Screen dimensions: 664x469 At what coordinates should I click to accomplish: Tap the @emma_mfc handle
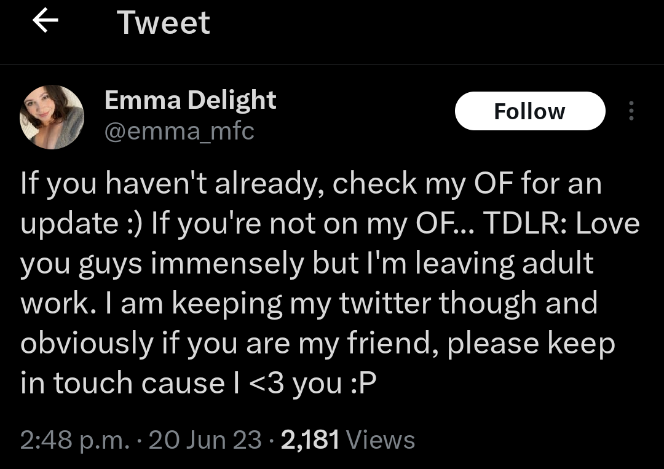tap(179, 130)
